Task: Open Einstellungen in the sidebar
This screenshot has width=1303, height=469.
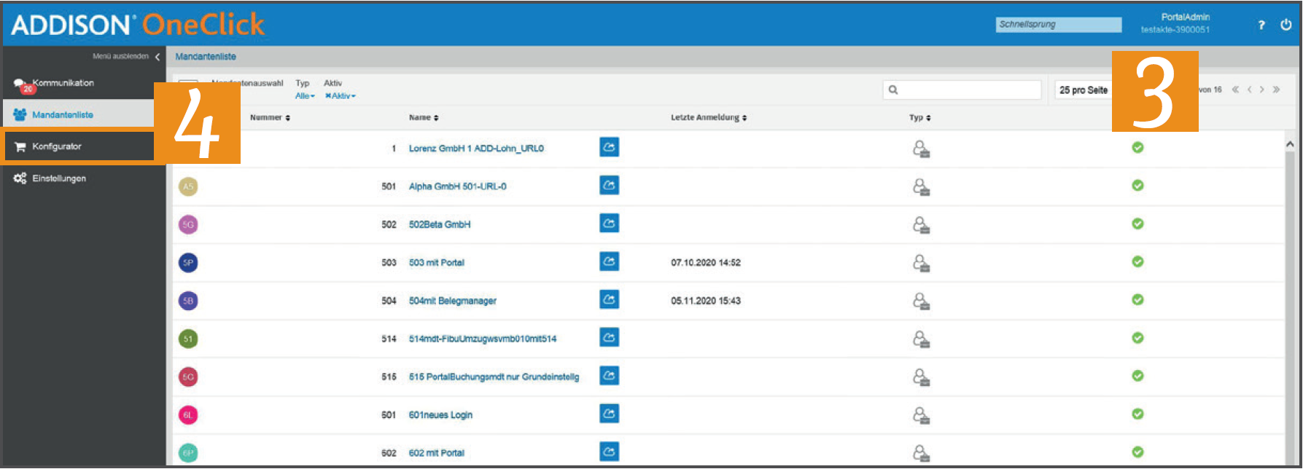Action: pyautogui.click(x=85, y=178)
